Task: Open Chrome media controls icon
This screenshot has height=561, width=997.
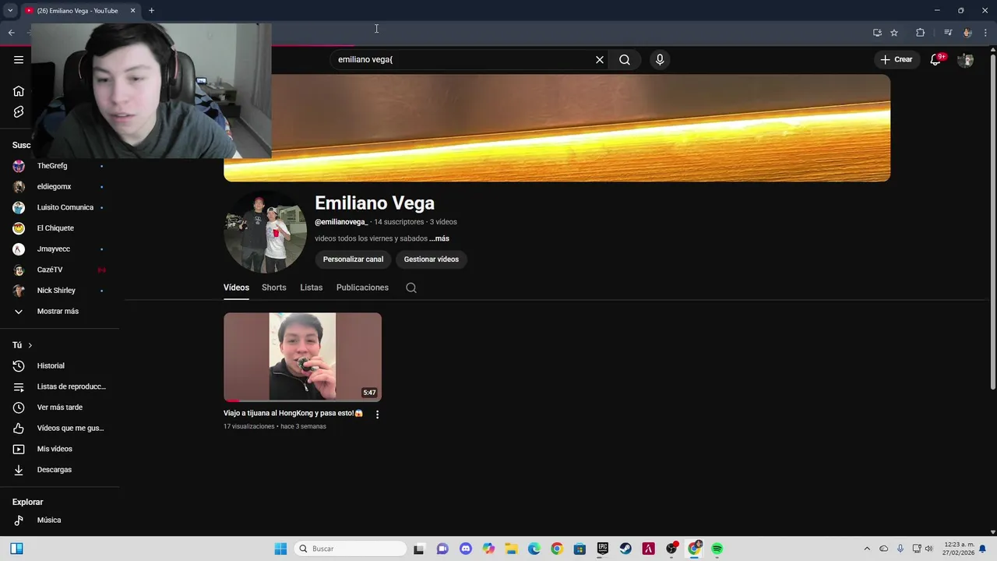Action: (948, 33)
